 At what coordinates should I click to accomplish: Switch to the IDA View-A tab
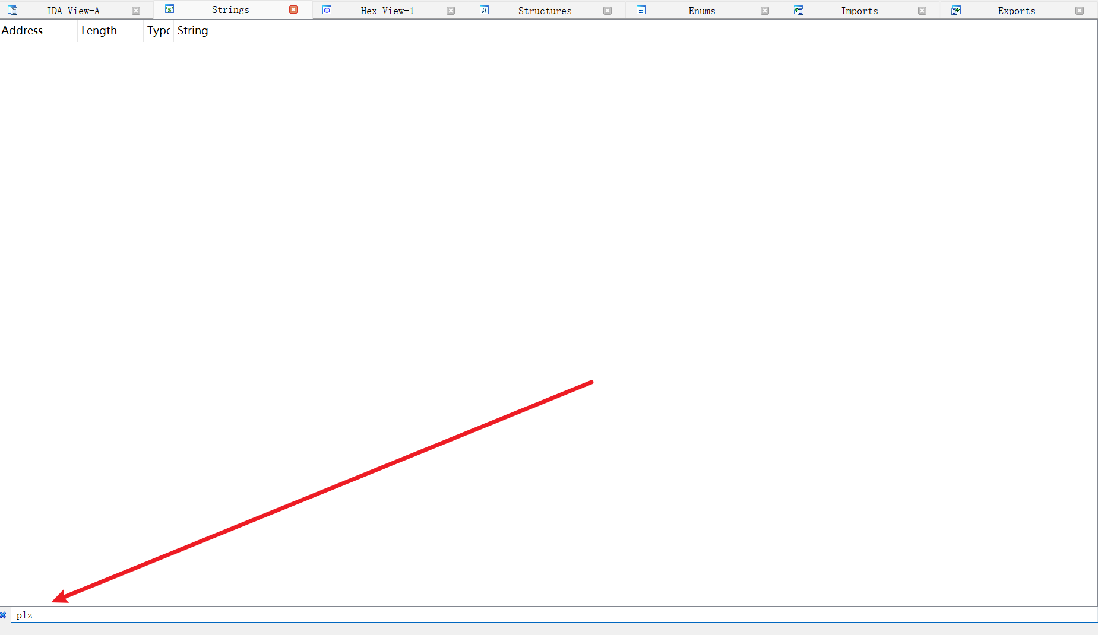click(x=73, y=11)
